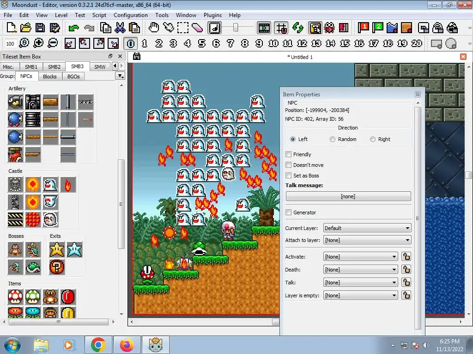Image resolution: width=473 pixels, height=354 pixels.
Task: Open the tileset Group dropdown arrow
Action: 121,76
